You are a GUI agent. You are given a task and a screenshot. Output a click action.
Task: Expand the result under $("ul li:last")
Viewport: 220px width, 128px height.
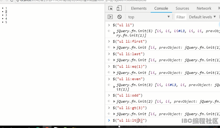(x=114, y=60)
